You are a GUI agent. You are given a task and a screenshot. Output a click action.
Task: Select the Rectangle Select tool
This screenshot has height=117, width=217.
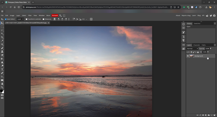click(x=2, y=27)
